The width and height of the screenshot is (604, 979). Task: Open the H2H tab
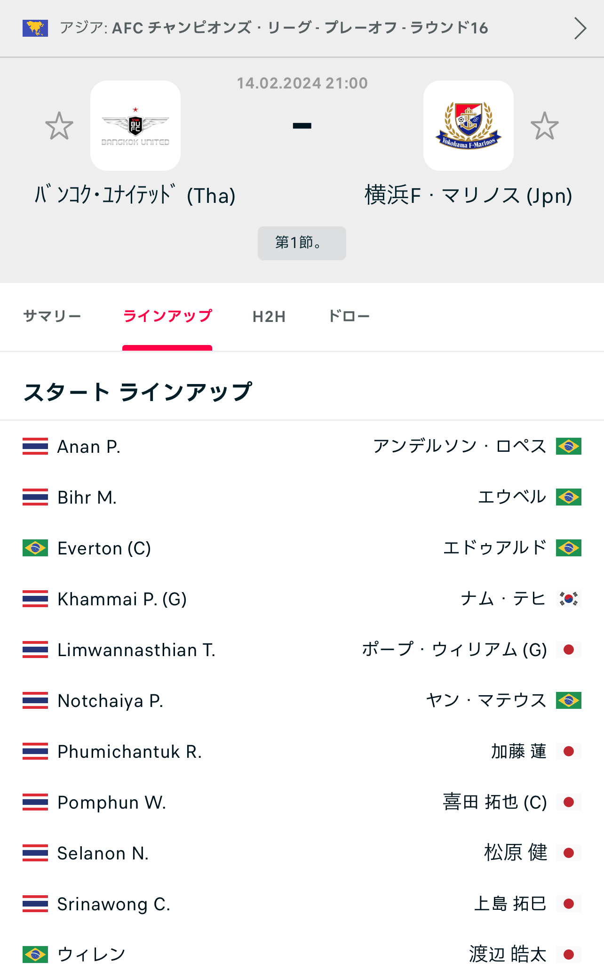[269, 316]
